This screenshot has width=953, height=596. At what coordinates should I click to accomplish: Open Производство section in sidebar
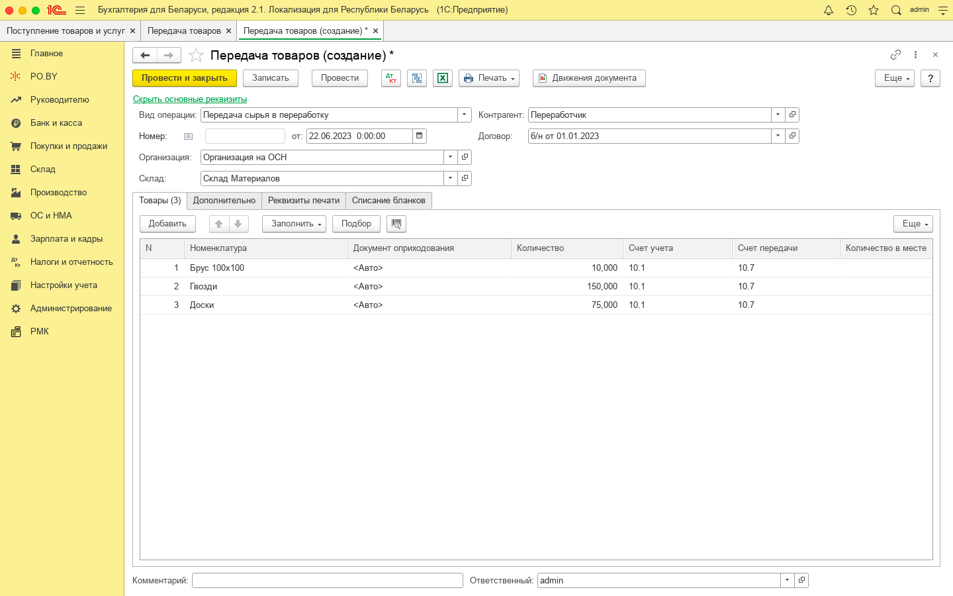coord(58,193)
